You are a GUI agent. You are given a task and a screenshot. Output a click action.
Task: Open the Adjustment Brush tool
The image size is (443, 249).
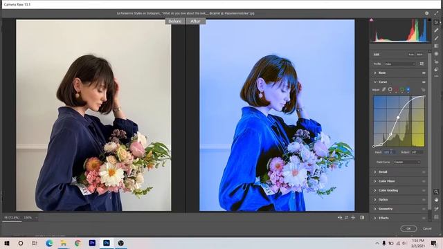[436, 38]
